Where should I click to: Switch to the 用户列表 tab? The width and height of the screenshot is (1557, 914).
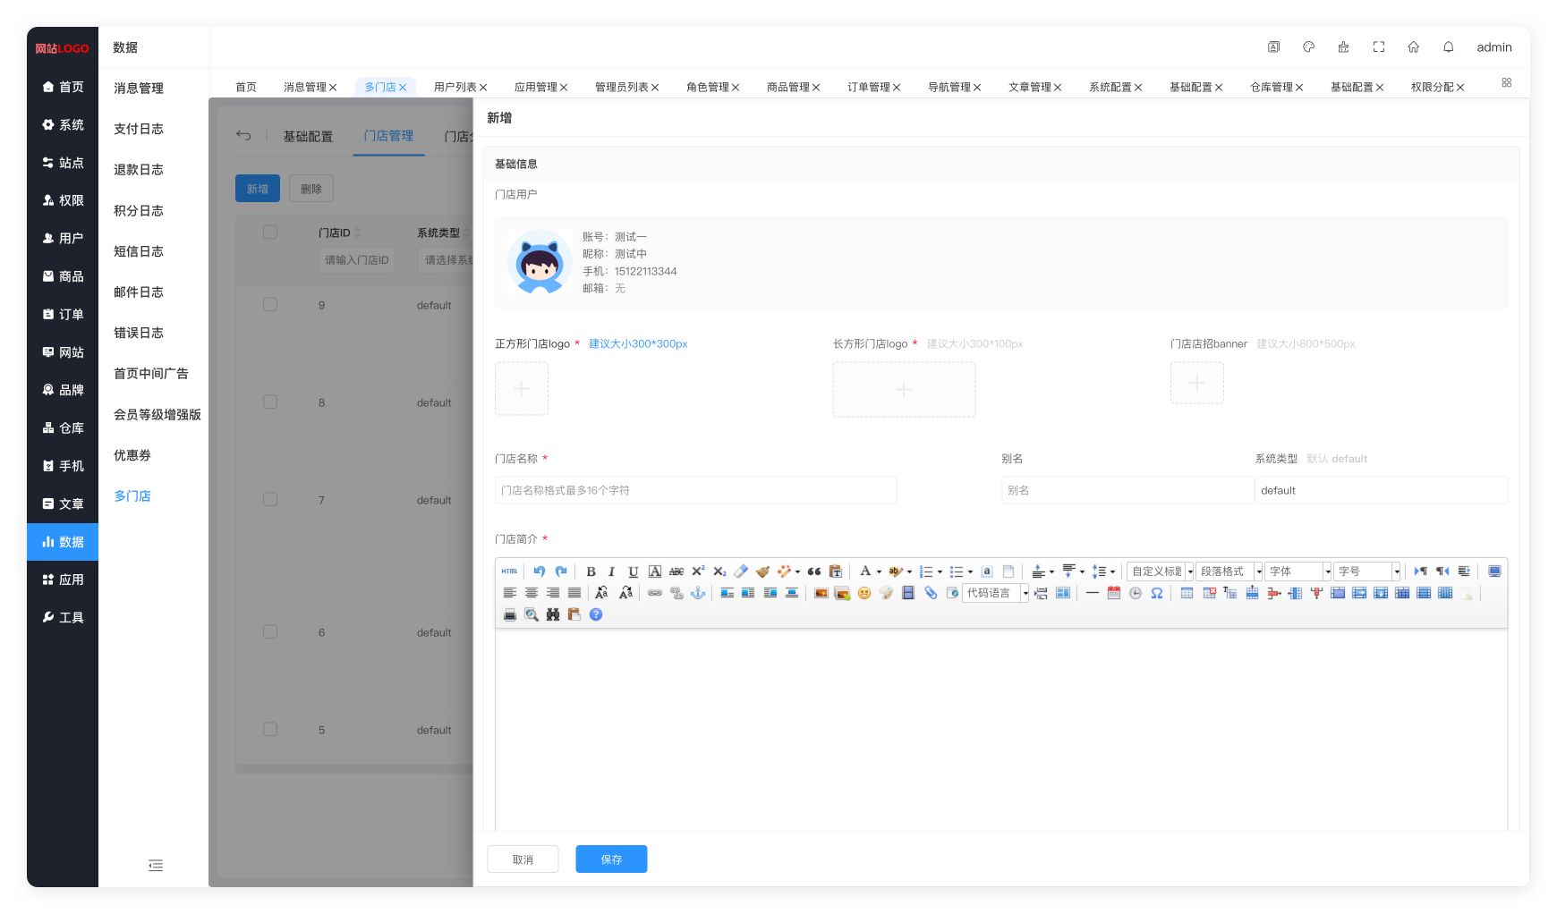click(x=455, y=87)
